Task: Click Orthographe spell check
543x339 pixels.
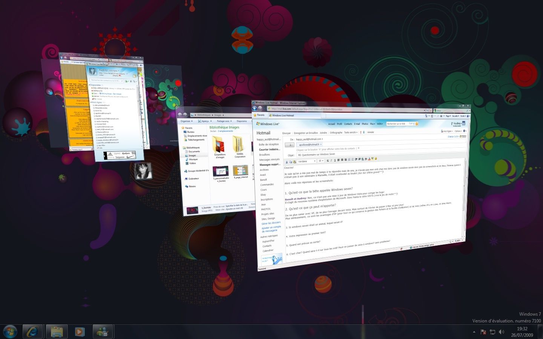Action: pyautogui.click(x=336, y=133)
